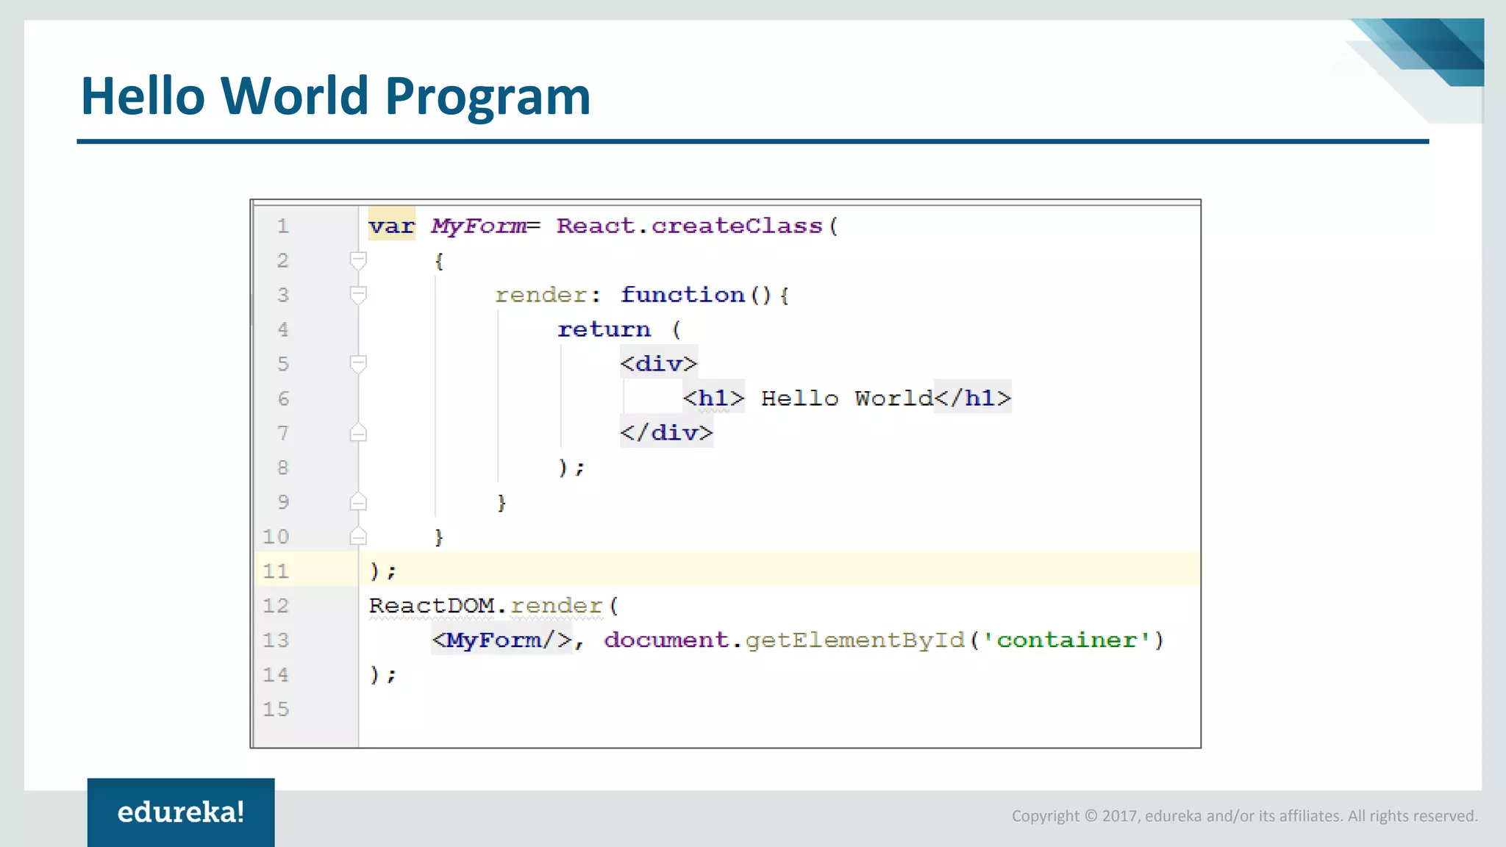Click 'React.createClass' on line 1
The height and width of the screenshot is (847, 1506).
[x=689, y=226]
